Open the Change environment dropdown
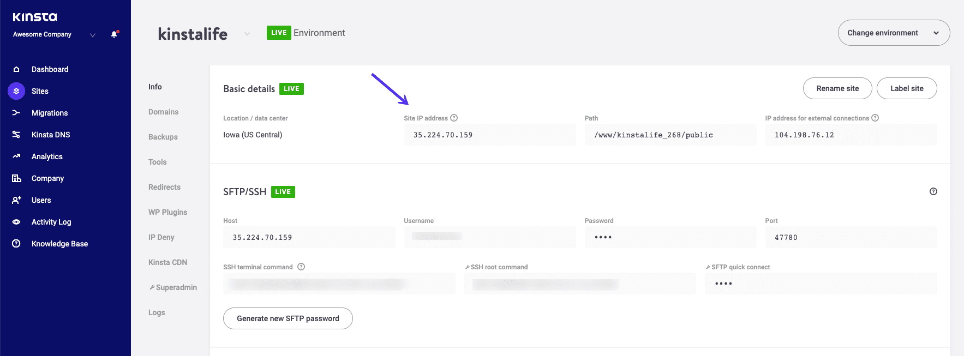The width and height of the screenshot is (964, 356). [x=893, y=33]
